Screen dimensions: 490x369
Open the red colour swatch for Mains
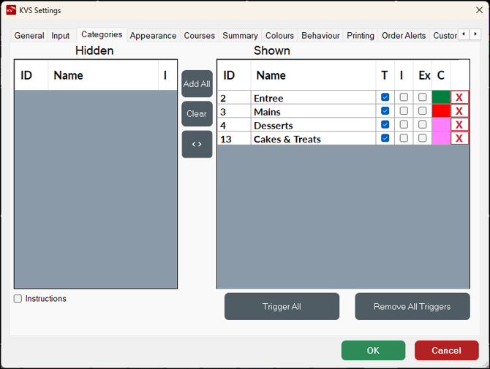[441, 111]
